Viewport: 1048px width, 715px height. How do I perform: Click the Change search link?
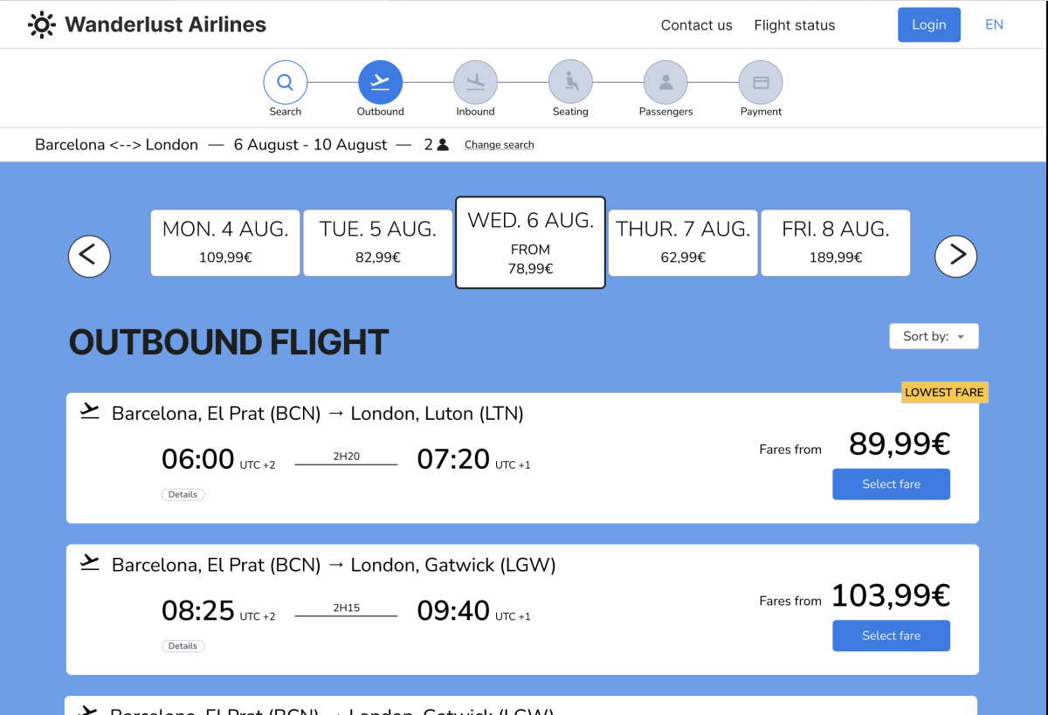499,145
